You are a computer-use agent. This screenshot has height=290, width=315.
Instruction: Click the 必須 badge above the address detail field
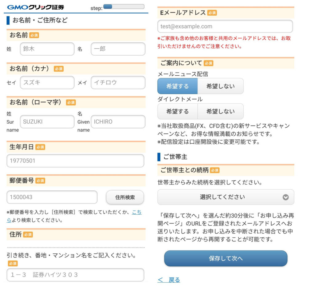pyautogui.click(x=13, y=264)
